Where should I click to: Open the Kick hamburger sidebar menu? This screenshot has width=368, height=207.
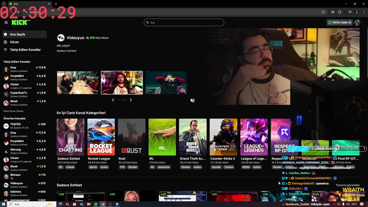click(x=6, y=22)
